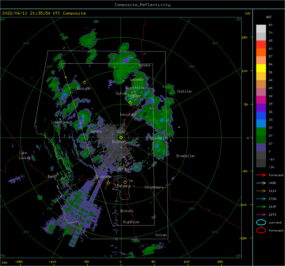The width and height of the screenshot is (285, 266).
Task: Click the RedDeer city label
Action: point(134,96)
